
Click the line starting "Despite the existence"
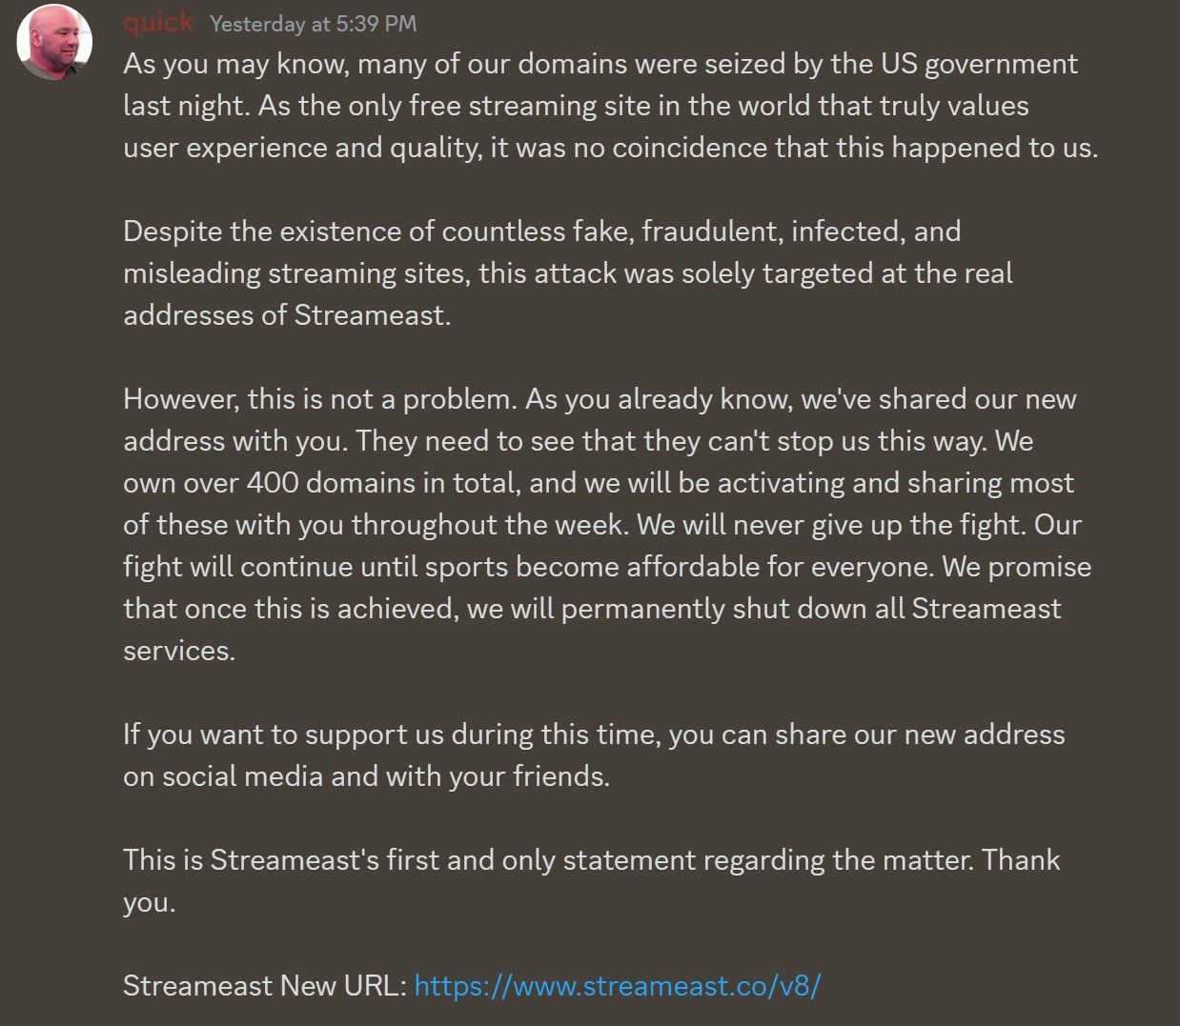coord(541,231)
